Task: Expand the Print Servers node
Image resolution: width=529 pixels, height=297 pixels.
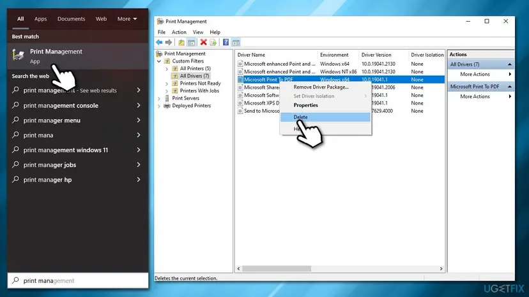Action: coord(159,98)
